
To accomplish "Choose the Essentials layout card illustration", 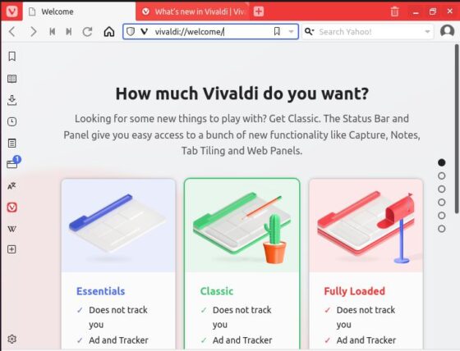I will (x=118, y=226).
